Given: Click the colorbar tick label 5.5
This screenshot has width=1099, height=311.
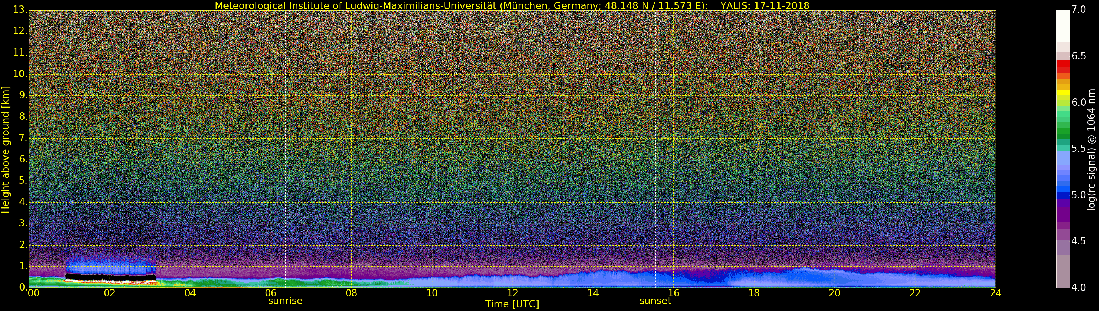Looking at the screenshot, I should pos(1079,149).
